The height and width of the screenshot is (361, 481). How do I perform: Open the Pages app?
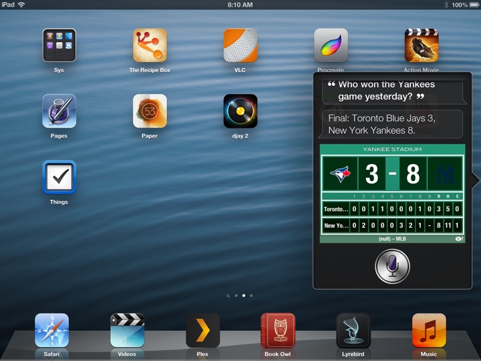(x=59, y=111)
